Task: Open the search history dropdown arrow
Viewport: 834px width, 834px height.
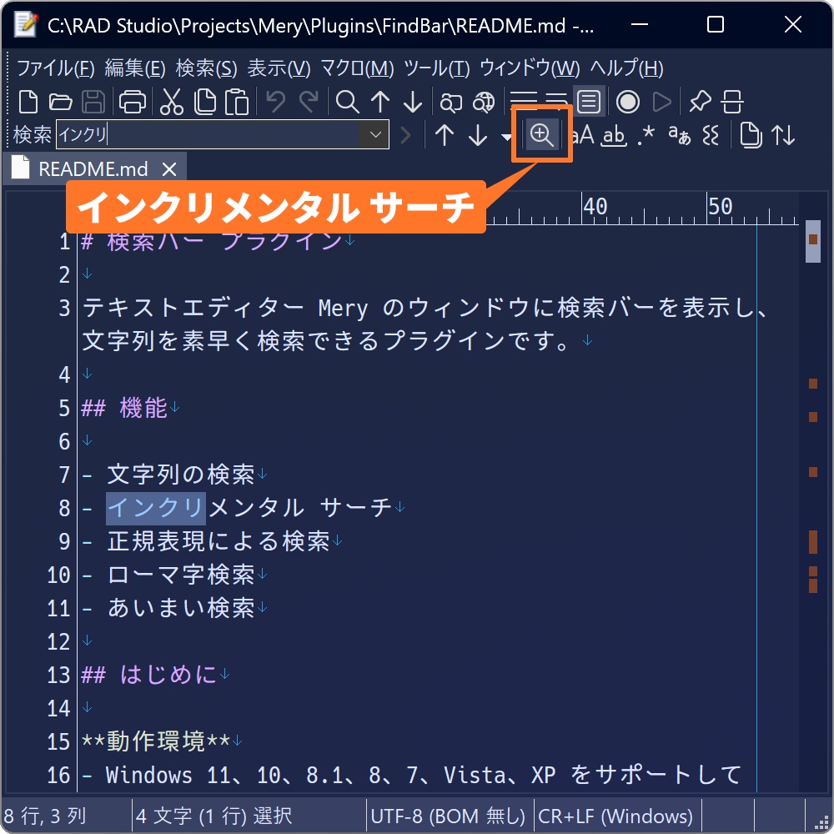Action: [x=375, y=134]
